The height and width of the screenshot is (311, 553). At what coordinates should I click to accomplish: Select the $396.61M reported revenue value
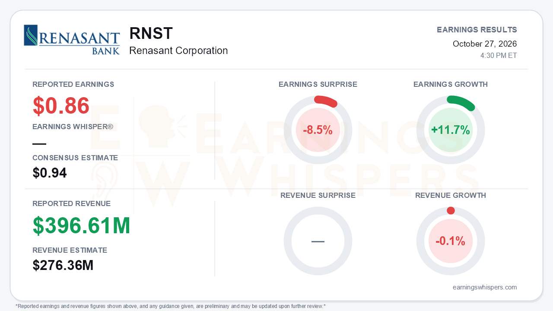pos(82,225)
